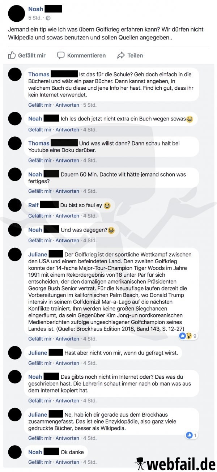Reply to Juliane's 'Hast aber nicht von mir' comment
217x472 pixels.
pos(67,363)
